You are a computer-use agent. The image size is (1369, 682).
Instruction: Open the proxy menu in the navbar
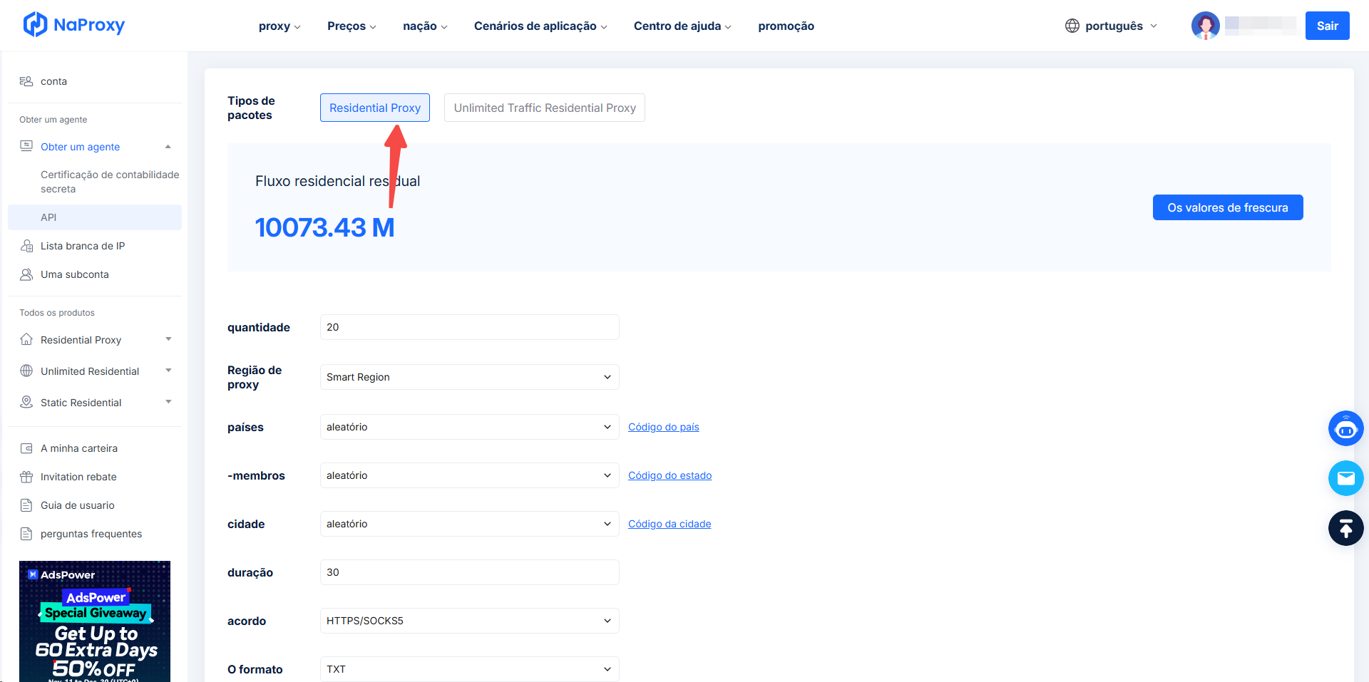pyautogui.click(x=280, y=26)
